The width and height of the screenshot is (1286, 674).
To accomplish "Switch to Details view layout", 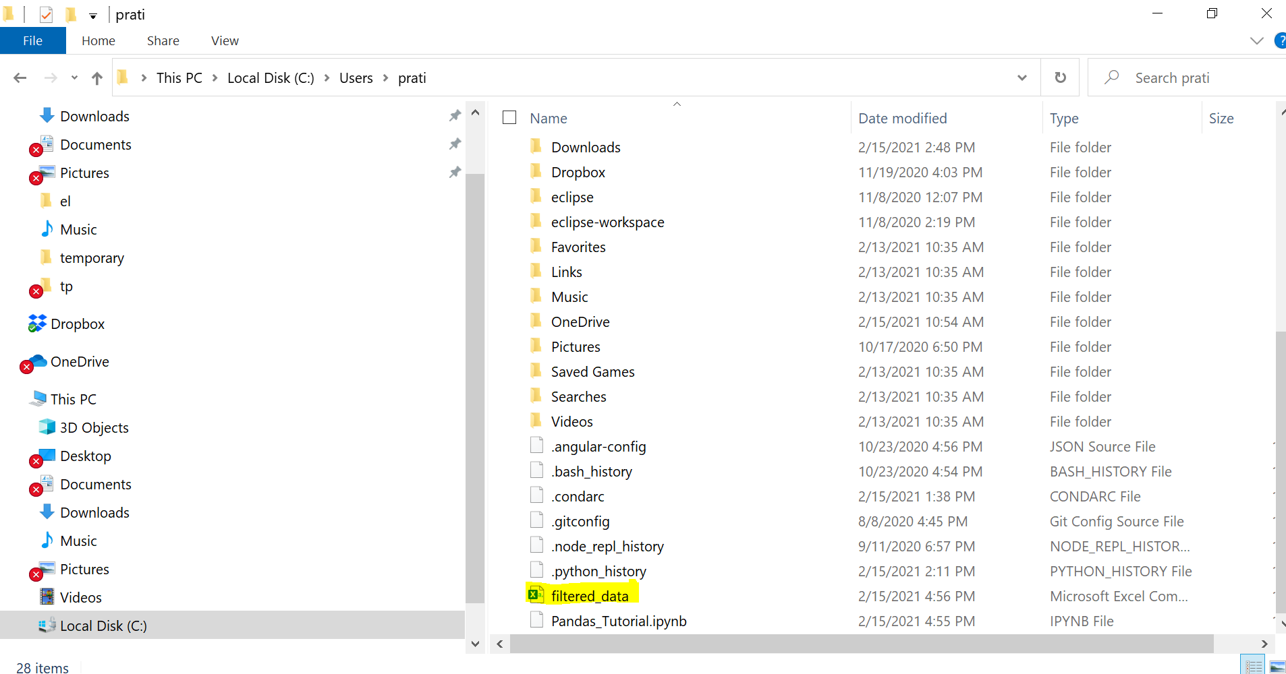I will pos(1254,666).
